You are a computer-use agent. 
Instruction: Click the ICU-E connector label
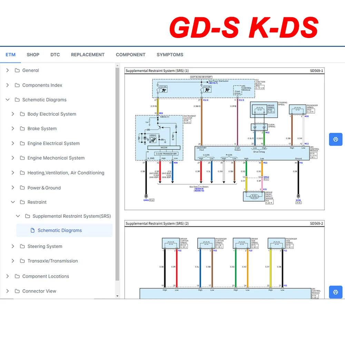[206, 100]
